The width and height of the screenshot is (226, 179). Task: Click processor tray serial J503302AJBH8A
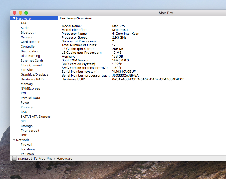click(125, 75)
